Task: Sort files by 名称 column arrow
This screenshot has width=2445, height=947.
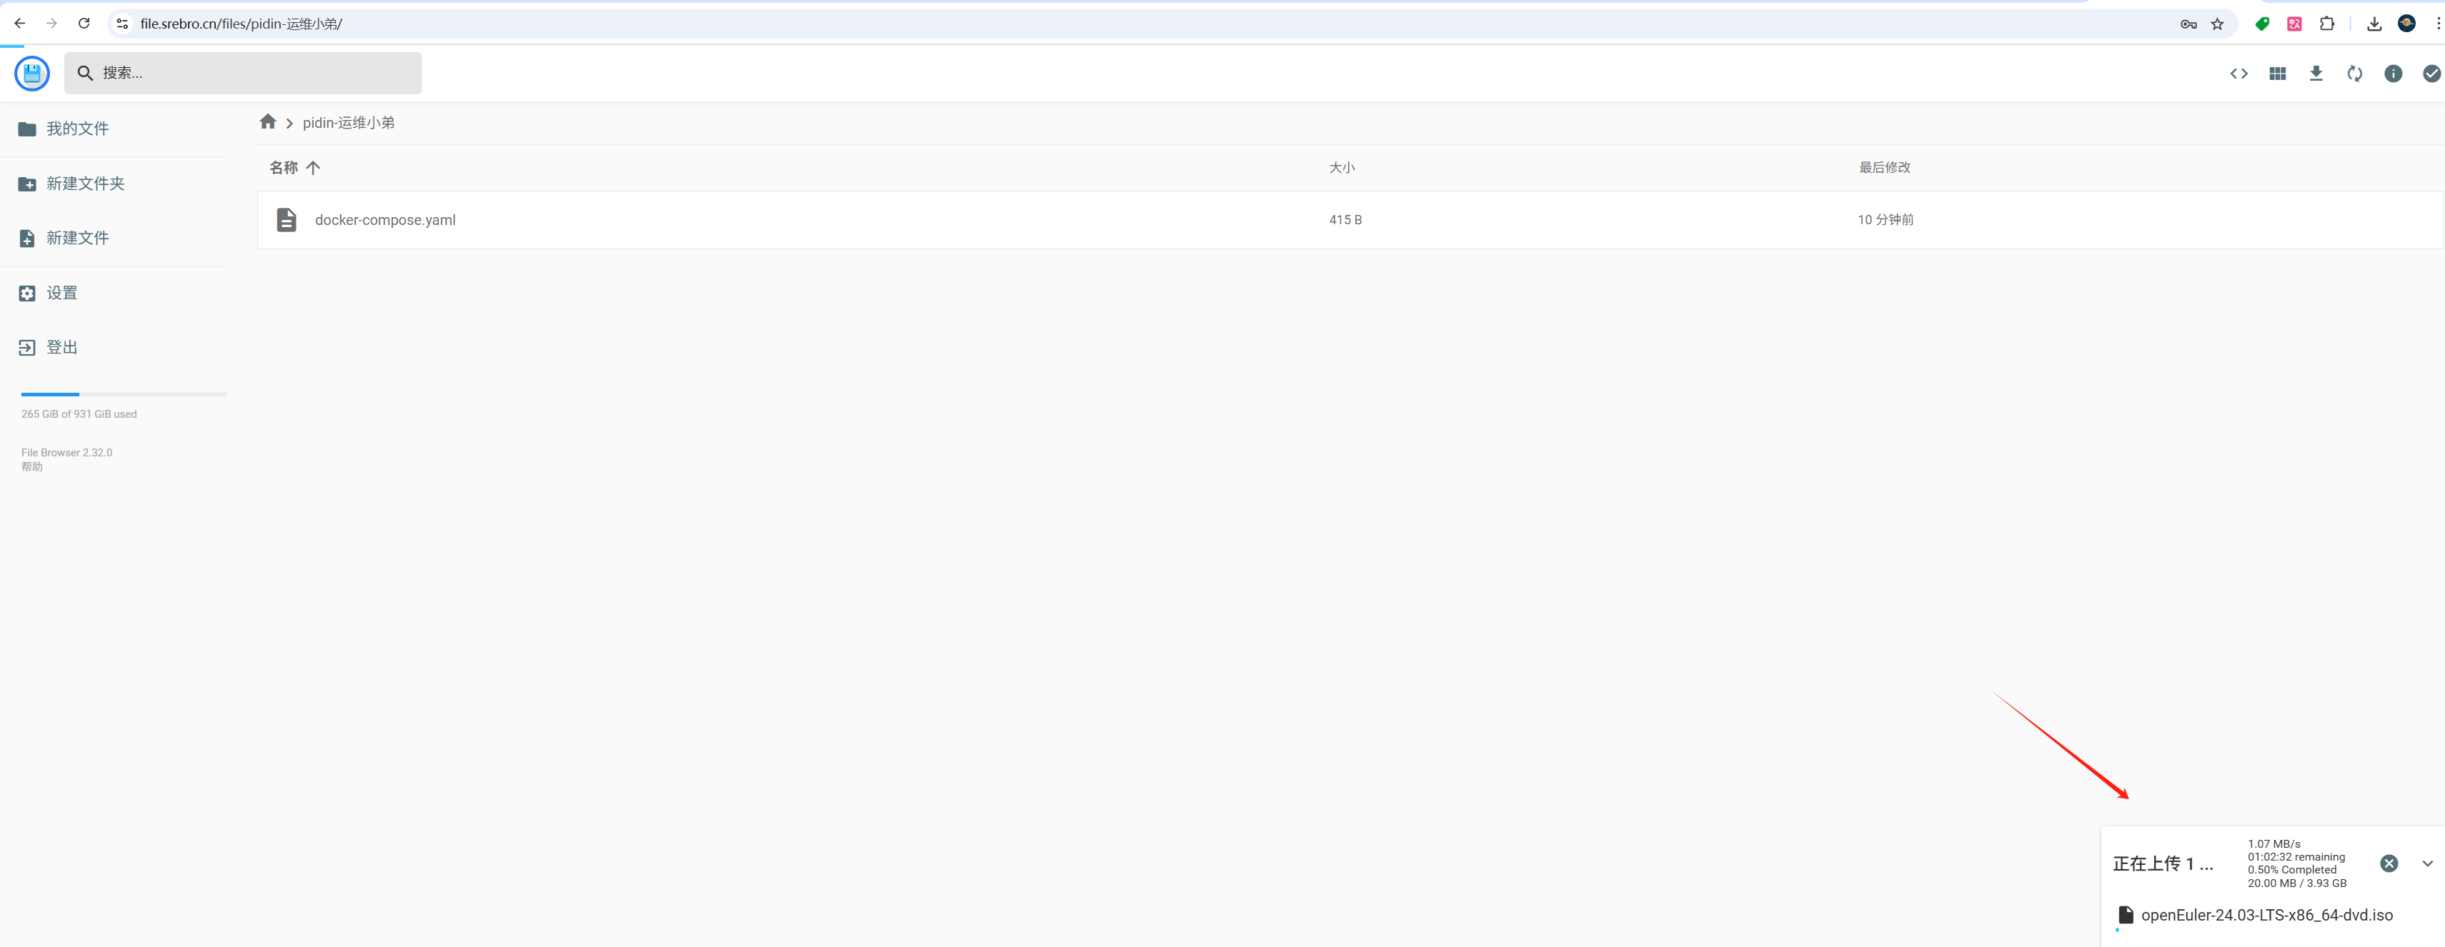Action: click(x=312, y=168)
